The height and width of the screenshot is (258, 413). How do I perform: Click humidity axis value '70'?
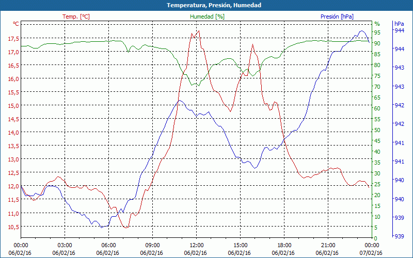pyautogui.click(x=377, y=87)
